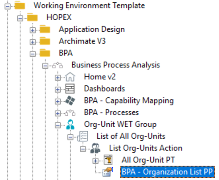Select the BPA - Processes label
The width and height of the screenshot is (219, 180).
pyautogui.click(x=111, y=113)
